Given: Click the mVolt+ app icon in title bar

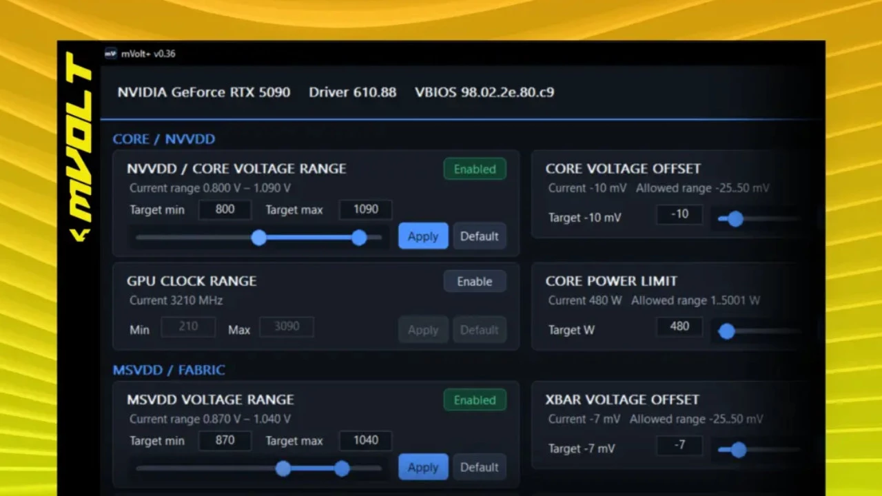Looking at the screenshot, I should (110, 54).
